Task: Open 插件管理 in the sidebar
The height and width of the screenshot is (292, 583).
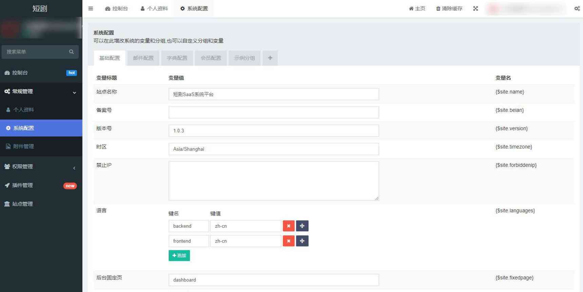Action: 23,185
